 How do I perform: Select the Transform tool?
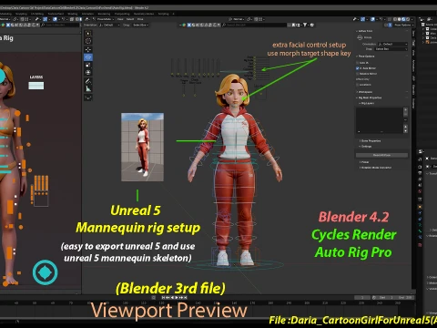[x=88, y=72]
